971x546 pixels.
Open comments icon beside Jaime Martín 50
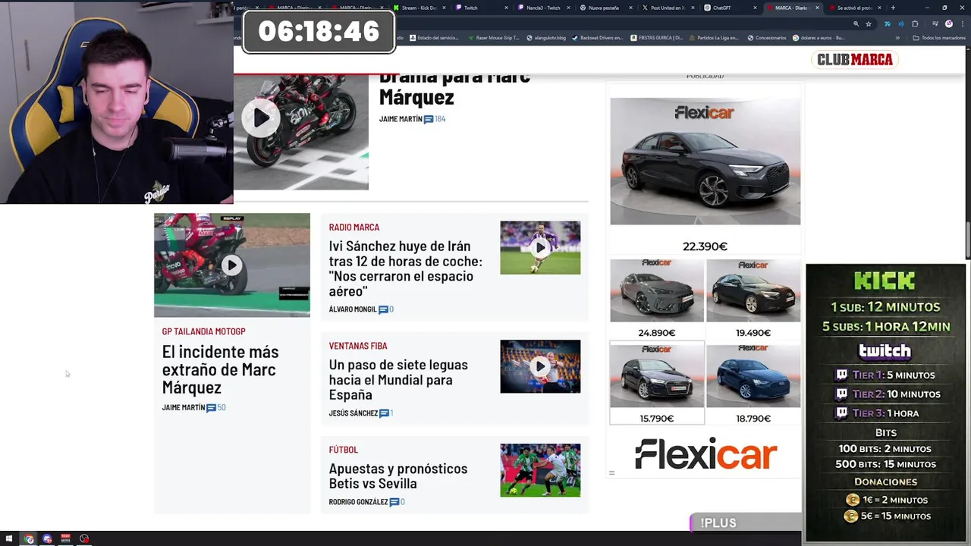tap(211, 408)
